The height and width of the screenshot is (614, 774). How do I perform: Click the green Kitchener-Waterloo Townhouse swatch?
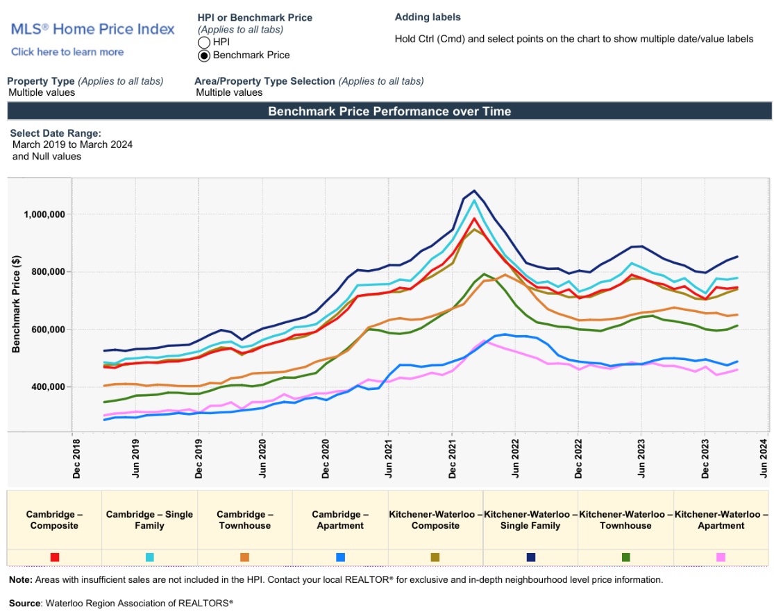626,557
